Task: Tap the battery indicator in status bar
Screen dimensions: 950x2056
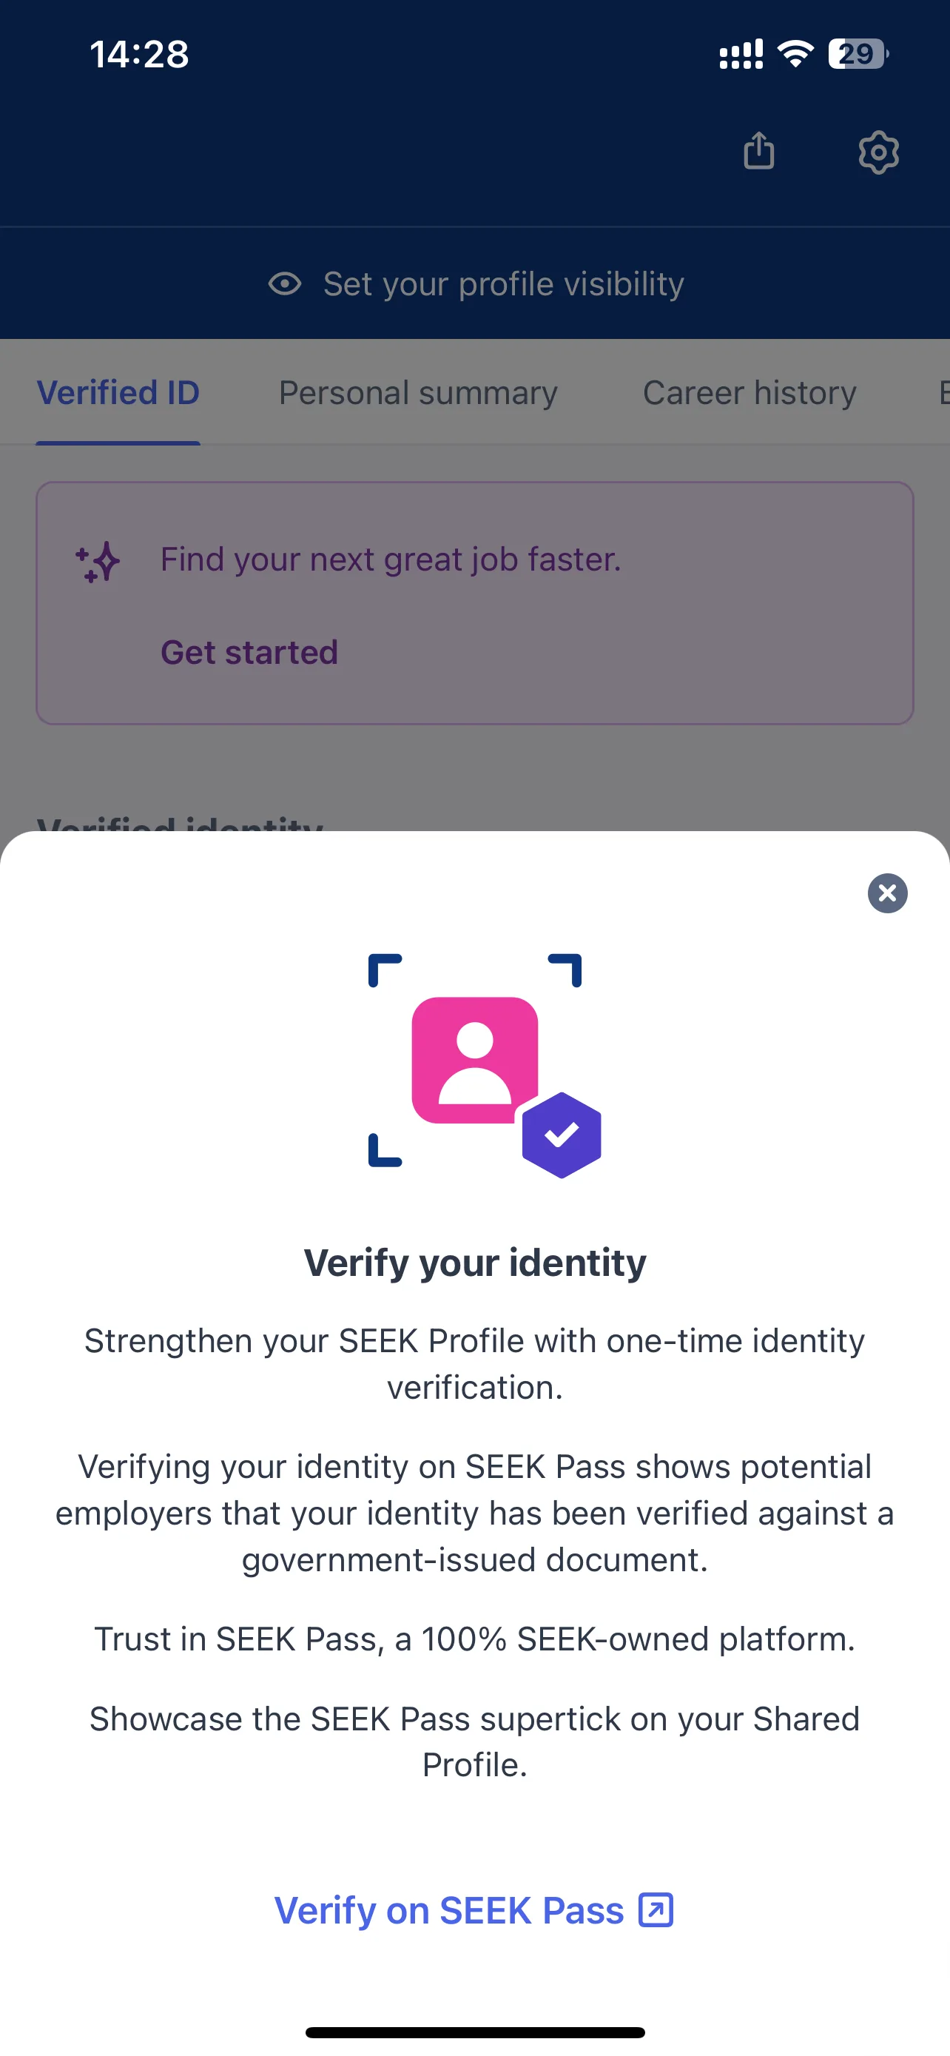Action: (x=858, y=54)
